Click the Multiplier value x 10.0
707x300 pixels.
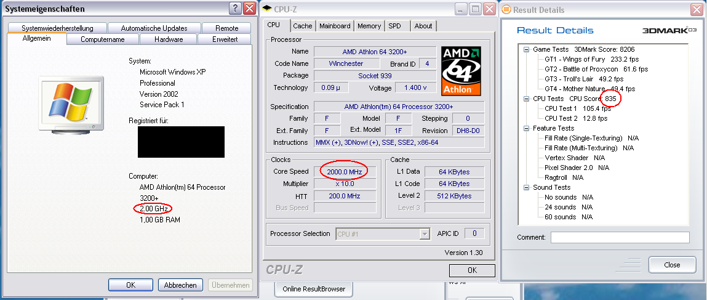click(345, 184)
